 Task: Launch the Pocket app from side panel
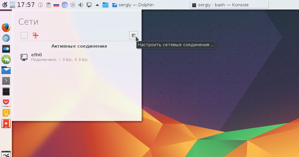coord(6,102)
